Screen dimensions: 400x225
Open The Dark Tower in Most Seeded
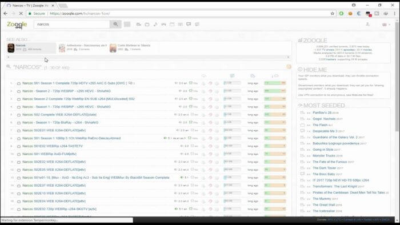[324, 168]
